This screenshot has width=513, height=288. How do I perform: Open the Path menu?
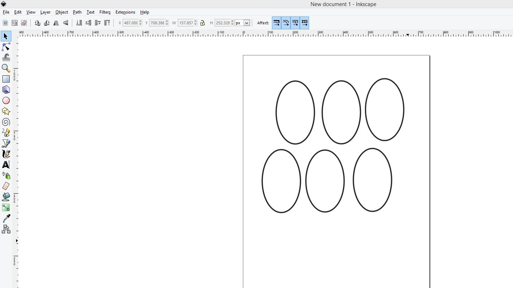click(x=77, y=12)
